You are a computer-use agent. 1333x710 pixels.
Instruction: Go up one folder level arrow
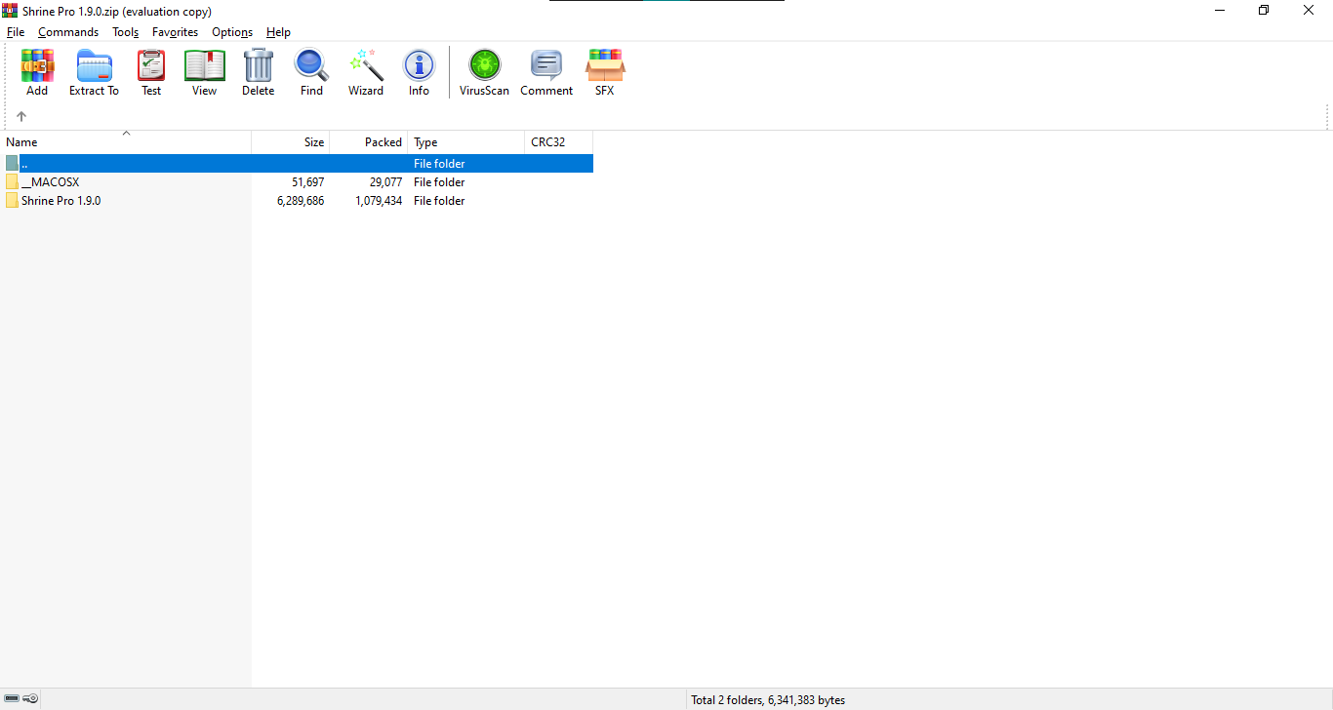[21, 116]
